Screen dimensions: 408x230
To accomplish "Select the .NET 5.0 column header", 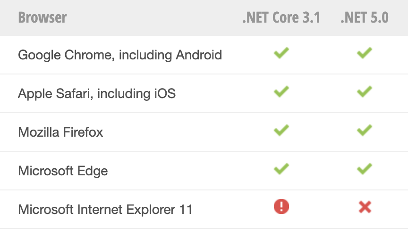I will [365, 17].
